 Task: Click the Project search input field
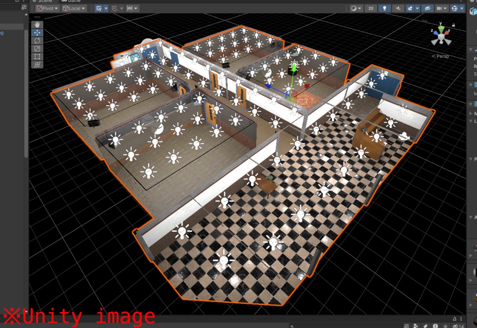point(345,326)
